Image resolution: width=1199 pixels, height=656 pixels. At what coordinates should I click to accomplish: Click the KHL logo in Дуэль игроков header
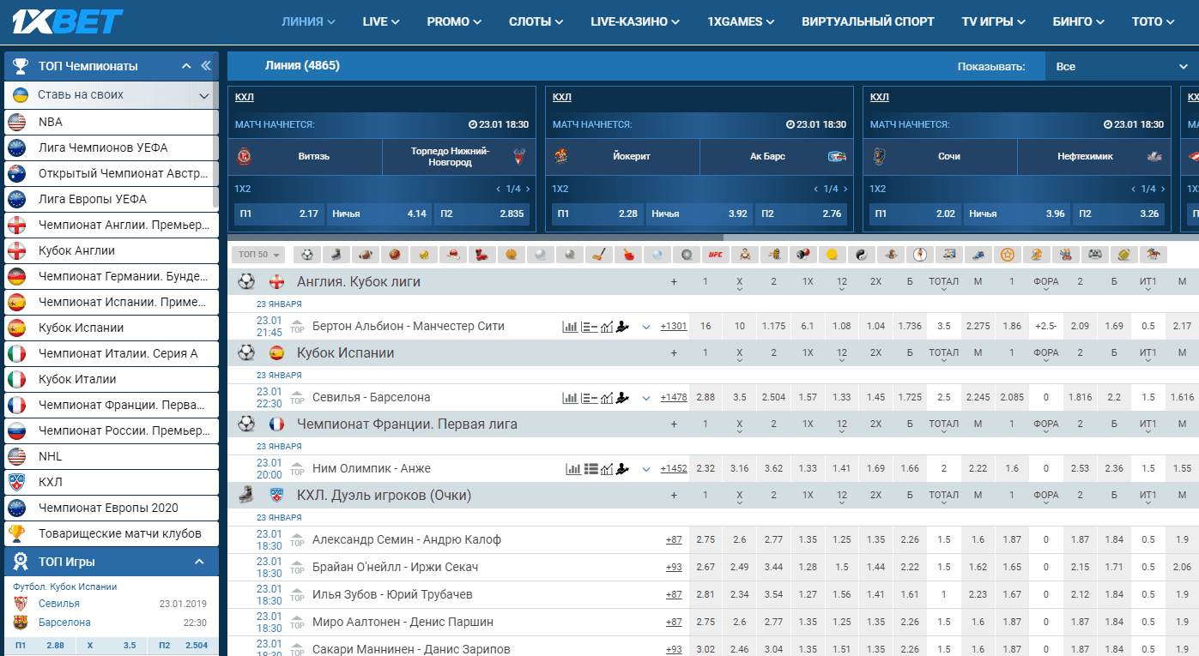276,496
